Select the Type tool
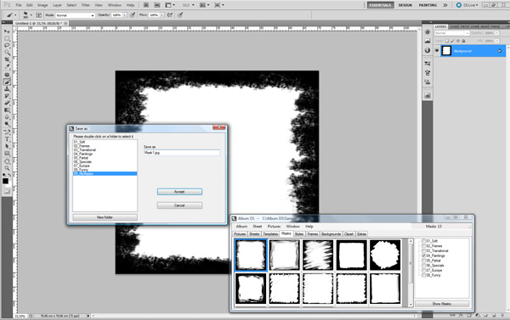The width and height of the screenshot is (510, 320). [x=7, y=139]
